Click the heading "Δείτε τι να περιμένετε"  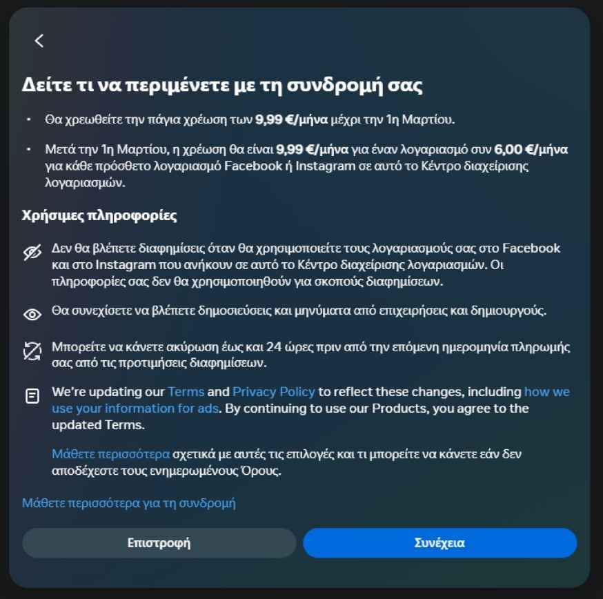(222, 85)
